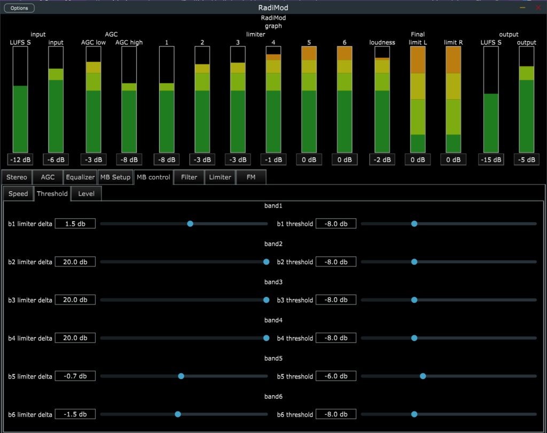Click the limiter band 1 meter bar
The image size is (547, 433).
167,99
